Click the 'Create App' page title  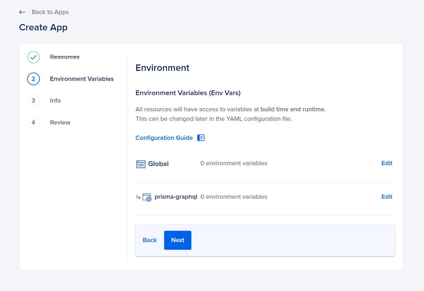click(43, 27)
